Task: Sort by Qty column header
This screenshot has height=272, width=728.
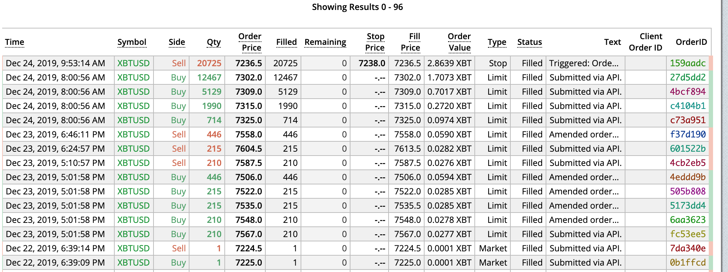Action: [x=214, y=42]
